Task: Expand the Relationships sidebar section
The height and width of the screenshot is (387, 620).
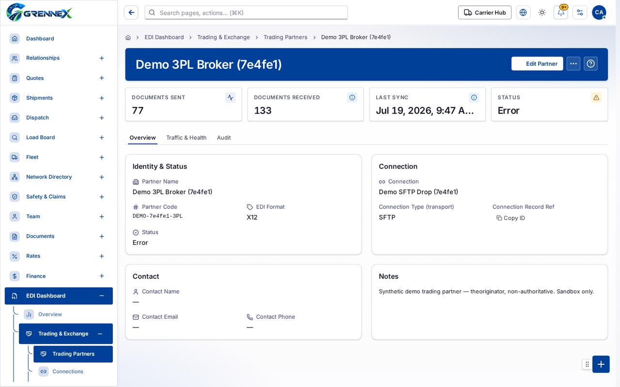Action: pos(102,58)
